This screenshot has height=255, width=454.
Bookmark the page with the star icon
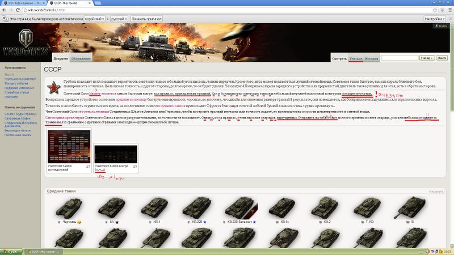coord(435,10)
